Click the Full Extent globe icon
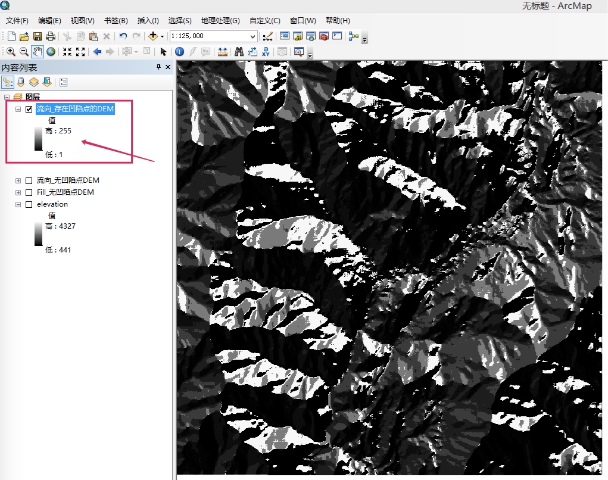Viewport: 608px width, 480px height. 51,52
